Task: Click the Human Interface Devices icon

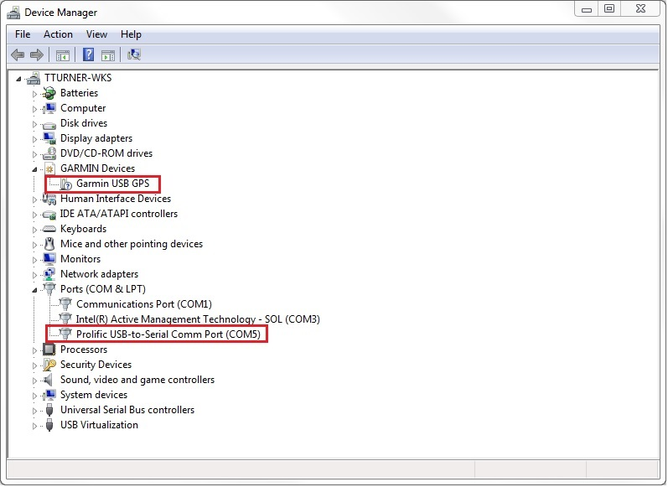Action: click(49, 199)
